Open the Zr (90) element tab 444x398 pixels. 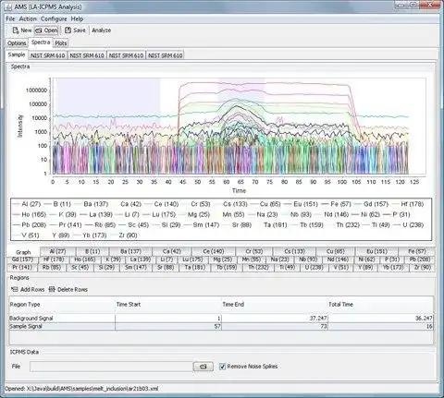click(422, 268)
